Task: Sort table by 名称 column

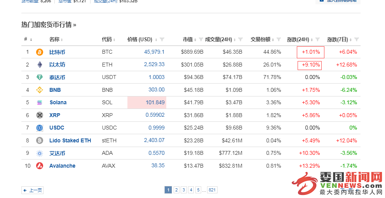Action: (x=62, y=40)
